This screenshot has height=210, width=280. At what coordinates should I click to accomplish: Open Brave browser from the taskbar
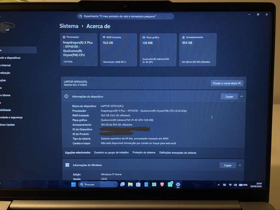[x=162, y=184]
